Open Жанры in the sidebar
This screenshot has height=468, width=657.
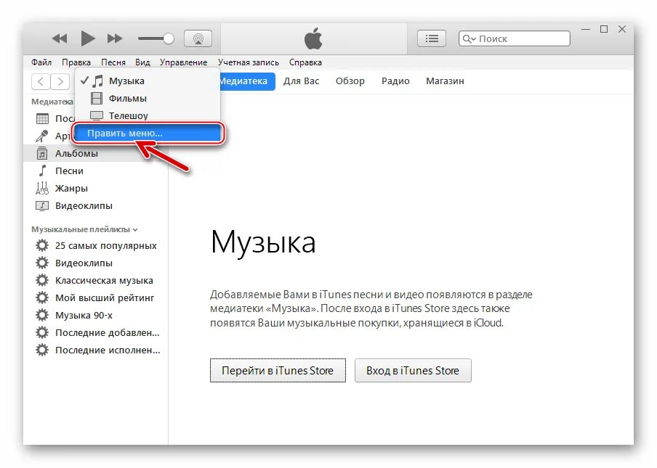point(95,188)
